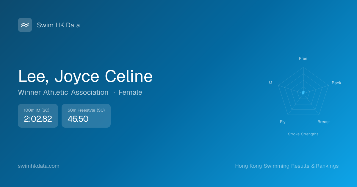This screenshot has height=187, width=357.
Task: Click the data point at radar chart center
Action: pos(303,93)
